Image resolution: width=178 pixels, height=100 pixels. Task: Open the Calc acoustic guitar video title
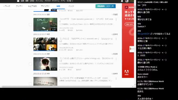[86, 20]
